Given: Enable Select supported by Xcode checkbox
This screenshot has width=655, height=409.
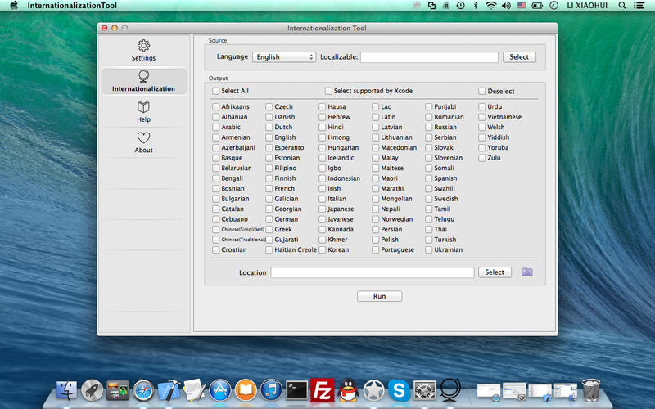Looking at the screenshot, I should coord(328,91).
